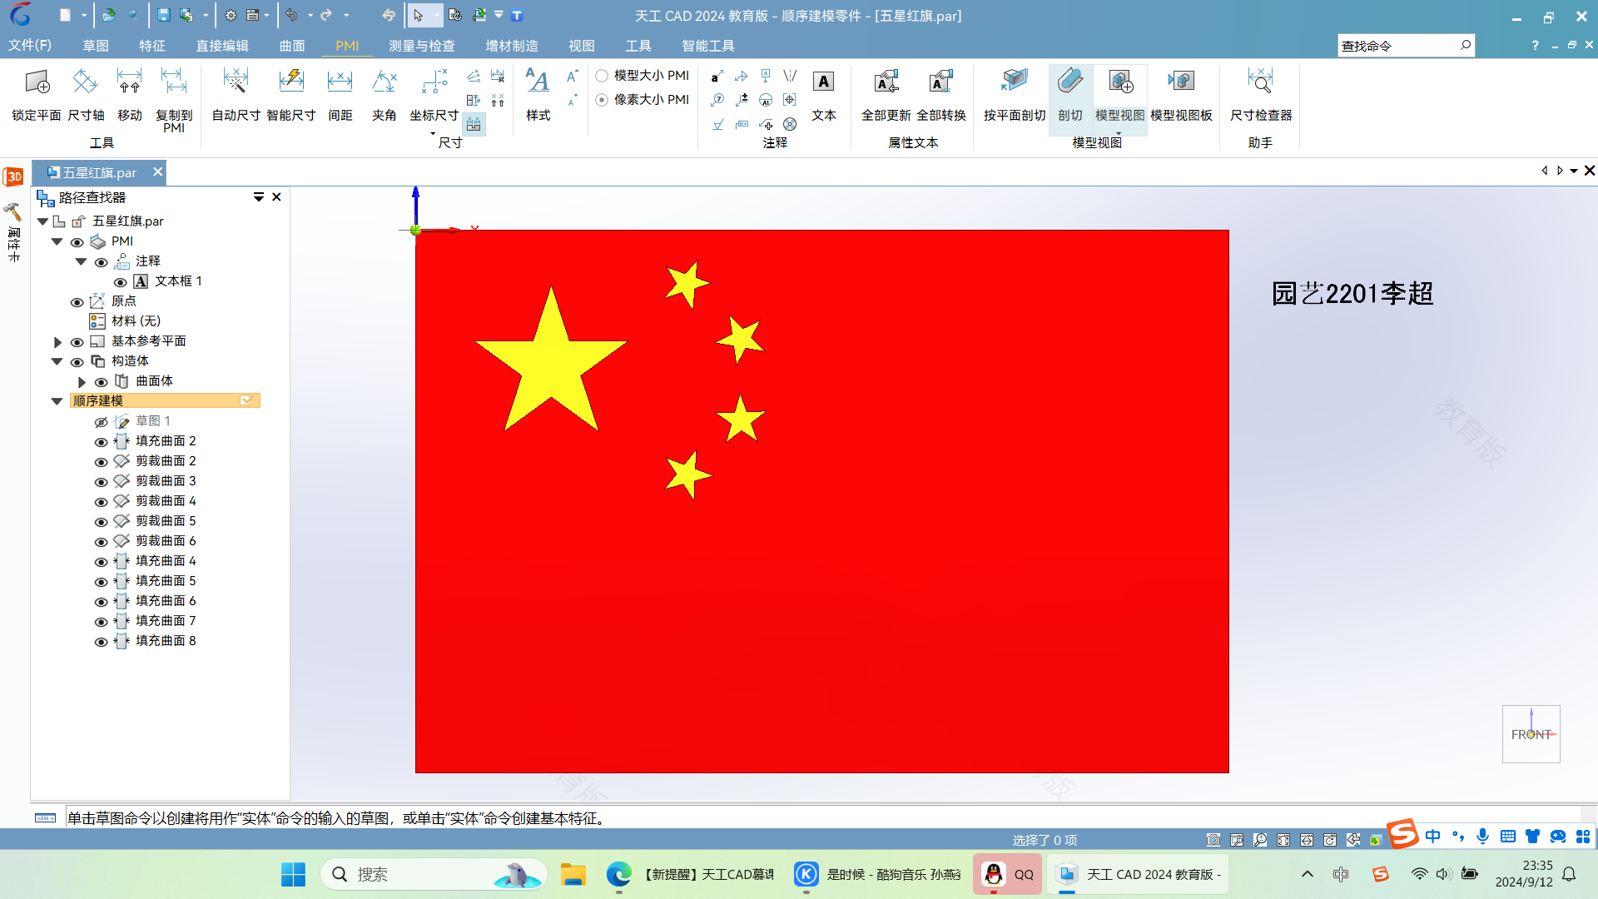Select the 锁定平面 (Lock Plane) tool

click(37, 95)
